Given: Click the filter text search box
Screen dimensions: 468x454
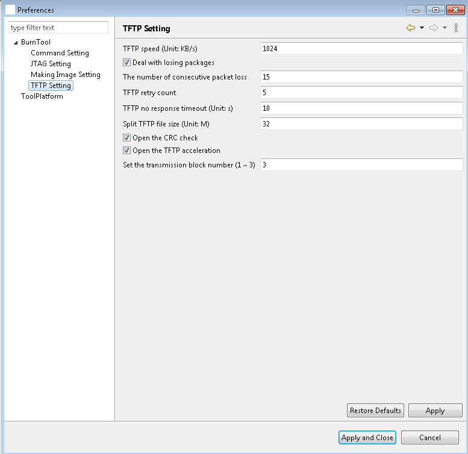Looking at the screenshot, I should (x=58, y=28).
